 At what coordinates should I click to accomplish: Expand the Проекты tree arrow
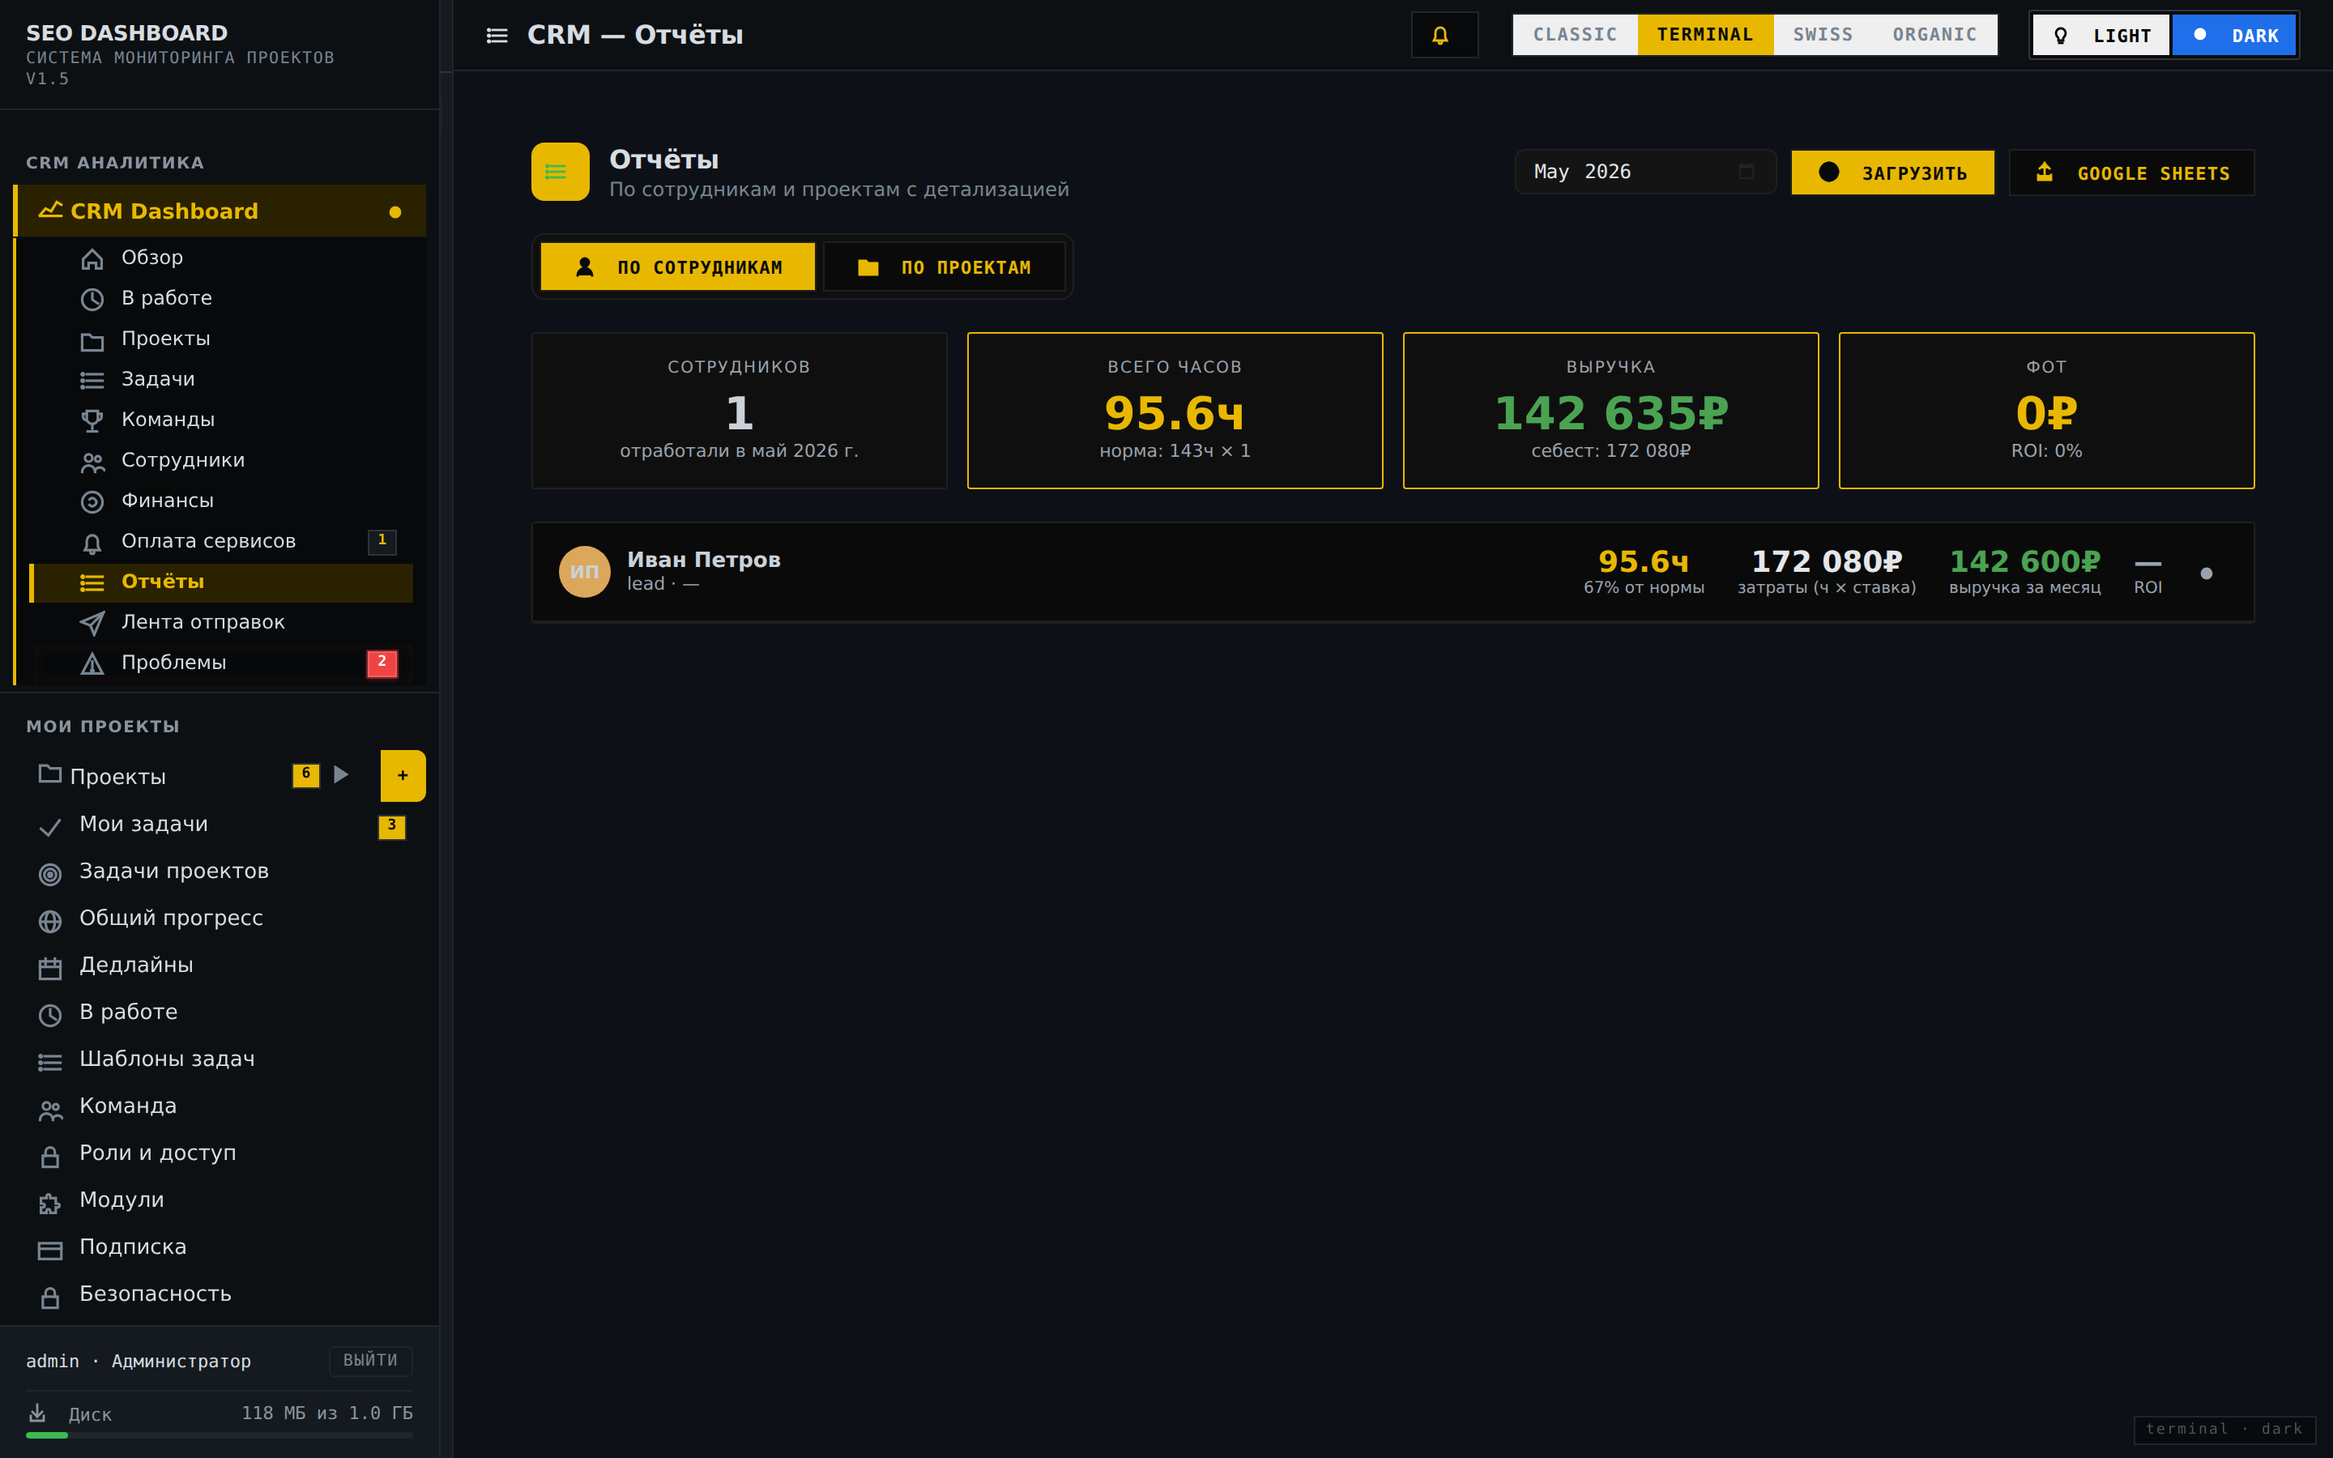pyautogui.click(x=340, y=774)
